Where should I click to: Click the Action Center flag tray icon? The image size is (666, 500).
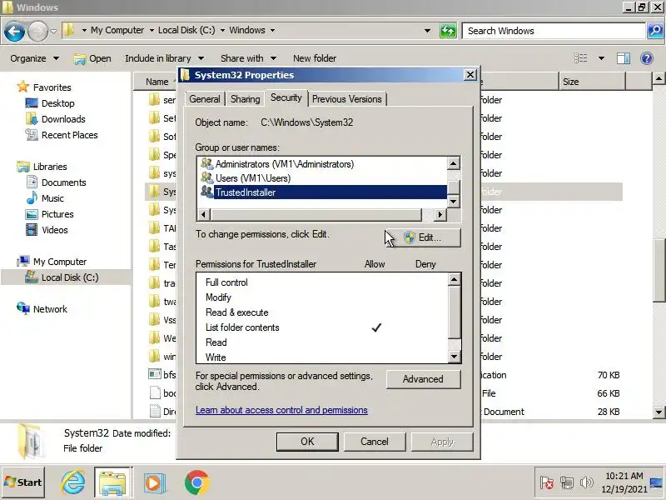[x=546, y=482]
